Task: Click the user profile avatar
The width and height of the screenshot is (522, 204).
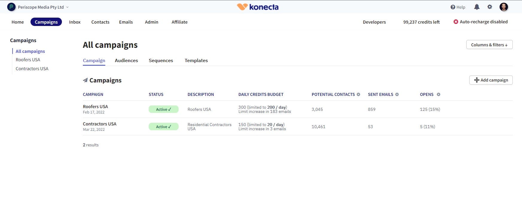Action: coord(504,7)
